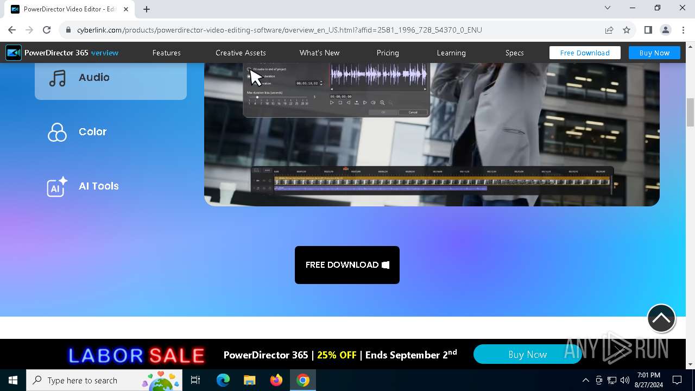
Task: Click the blue Buy Now header button
Action: tap(654, 53)
